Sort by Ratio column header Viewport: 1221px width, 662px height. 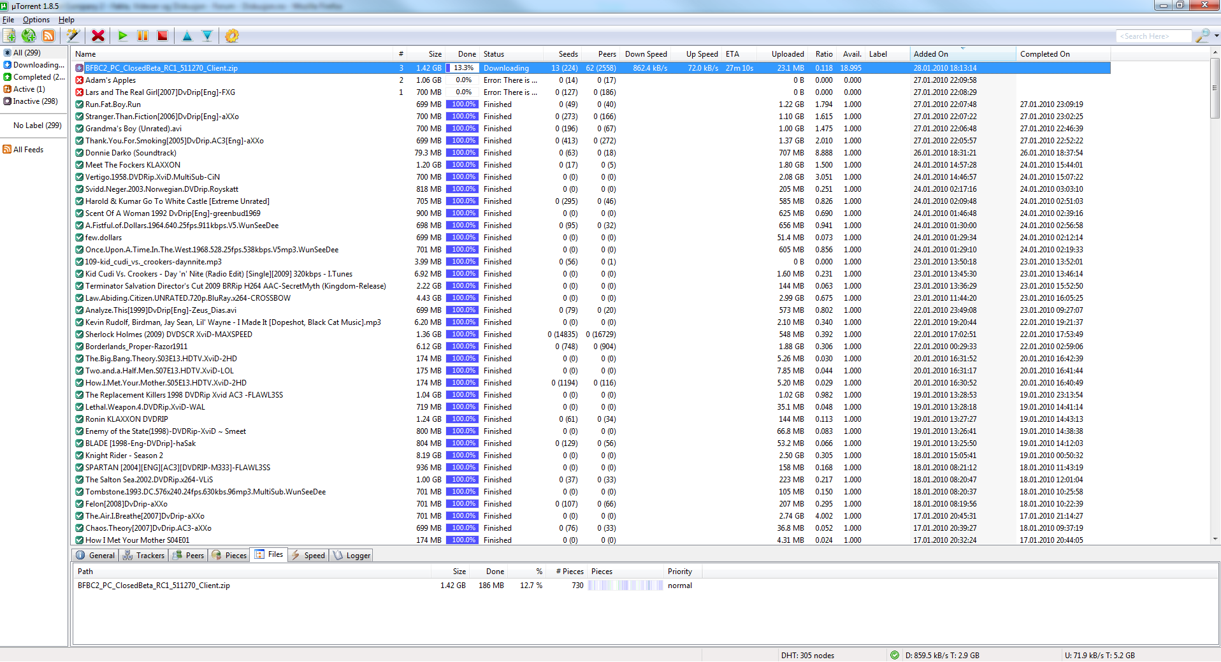(823, 54)
